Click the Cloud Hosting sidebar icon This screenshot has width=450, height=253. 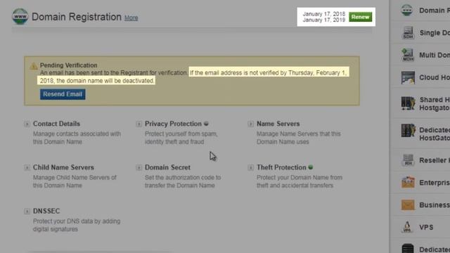[x=408, y=77]
